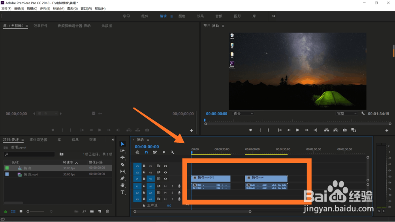Click Go to In point in Program monitor

[x=280, y=130]
